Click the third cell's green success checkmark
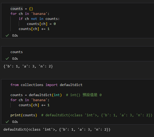154x137 pixels. (7, 122)
